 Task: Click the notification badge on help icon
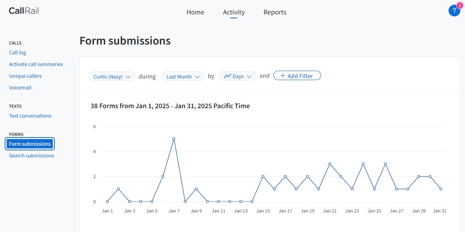[460, 5]
